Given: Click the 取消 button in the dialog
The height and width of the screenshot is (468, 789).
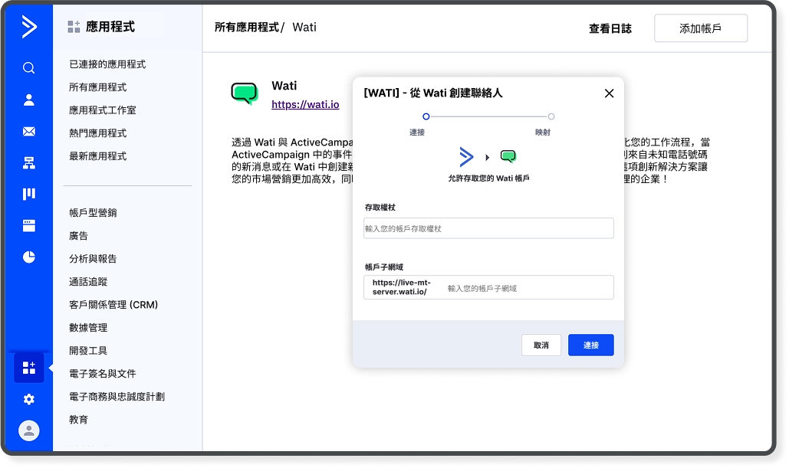Looking at the screenshot, I should pos(541,345).
